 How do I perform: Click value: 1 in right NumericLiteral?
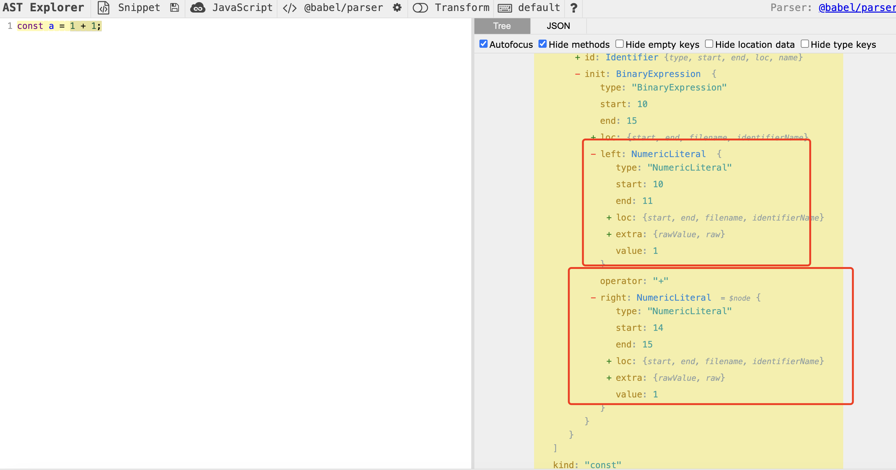point(636,395)
